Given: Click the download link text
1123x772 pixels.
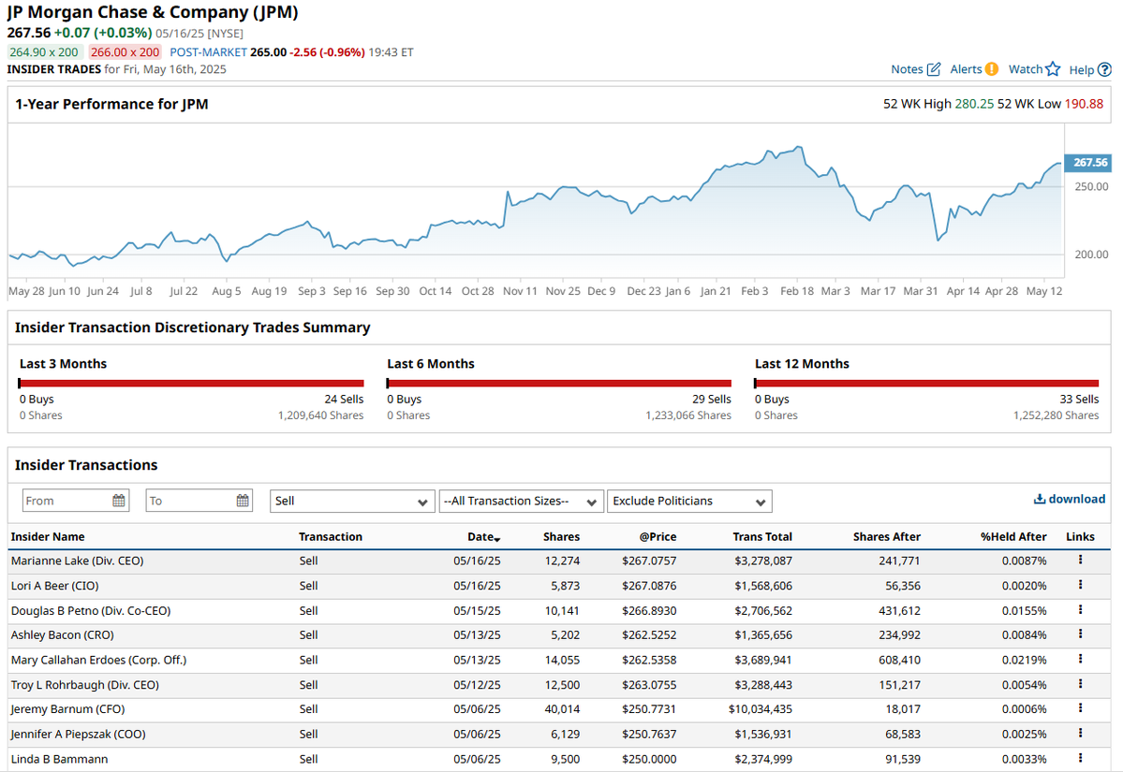Looking at the screenshot, I should 1076,499.
